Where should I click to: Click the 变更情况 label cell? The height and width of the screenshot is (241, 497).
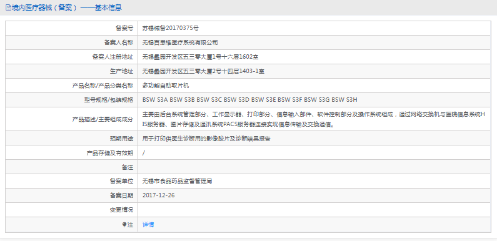(72, 210)
